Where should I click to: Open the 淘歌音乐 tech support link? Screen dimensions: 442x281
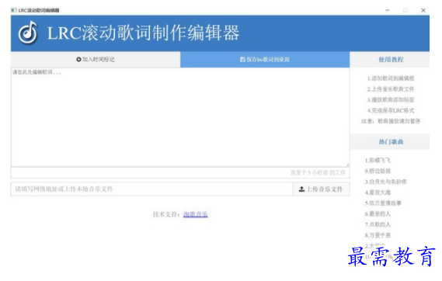(x=195, y=214)
